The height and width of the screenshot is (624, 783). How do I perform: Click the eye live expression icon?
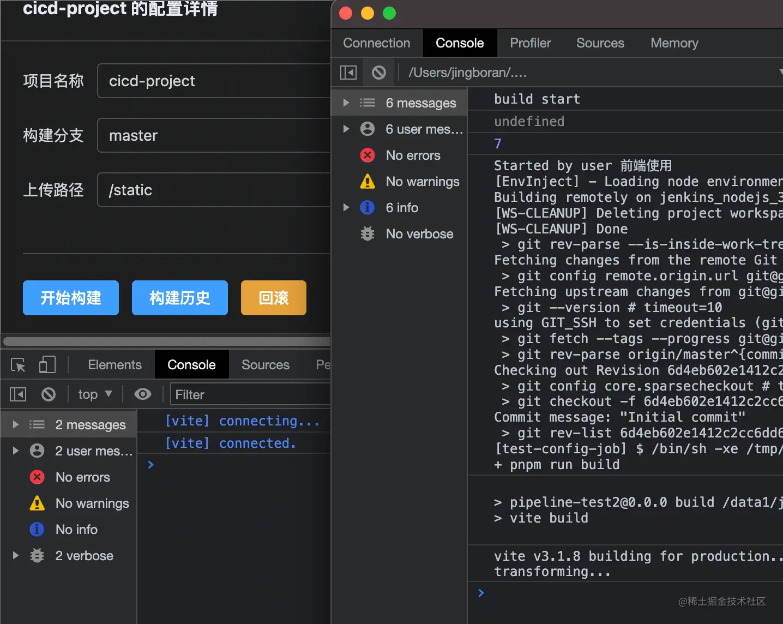tap(143, 394)
